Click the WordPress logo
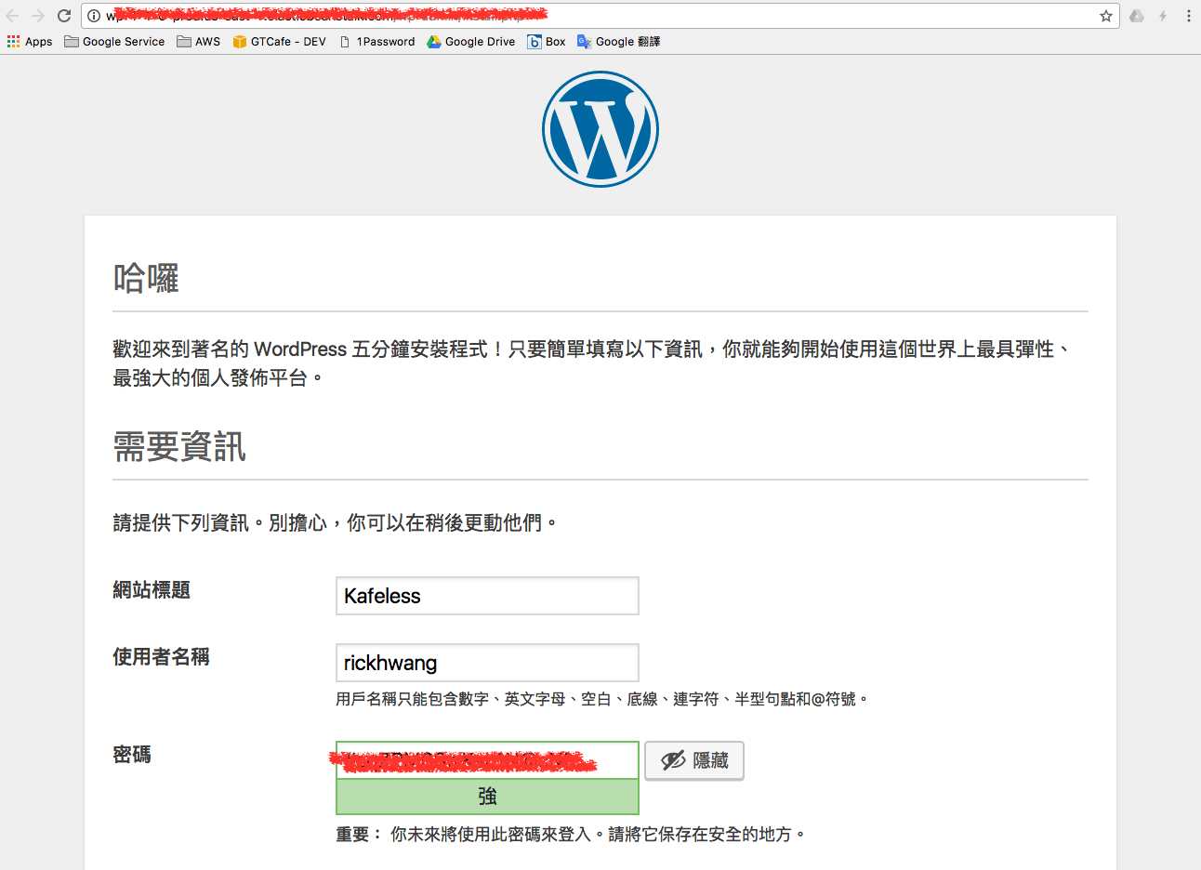The image size is (1201, 870). point(600,129)
